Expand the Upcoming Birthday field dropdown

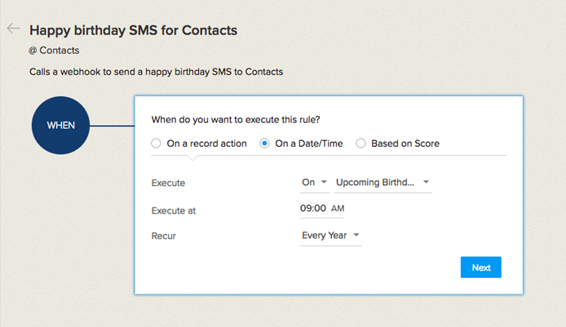(x=382, y=183)
